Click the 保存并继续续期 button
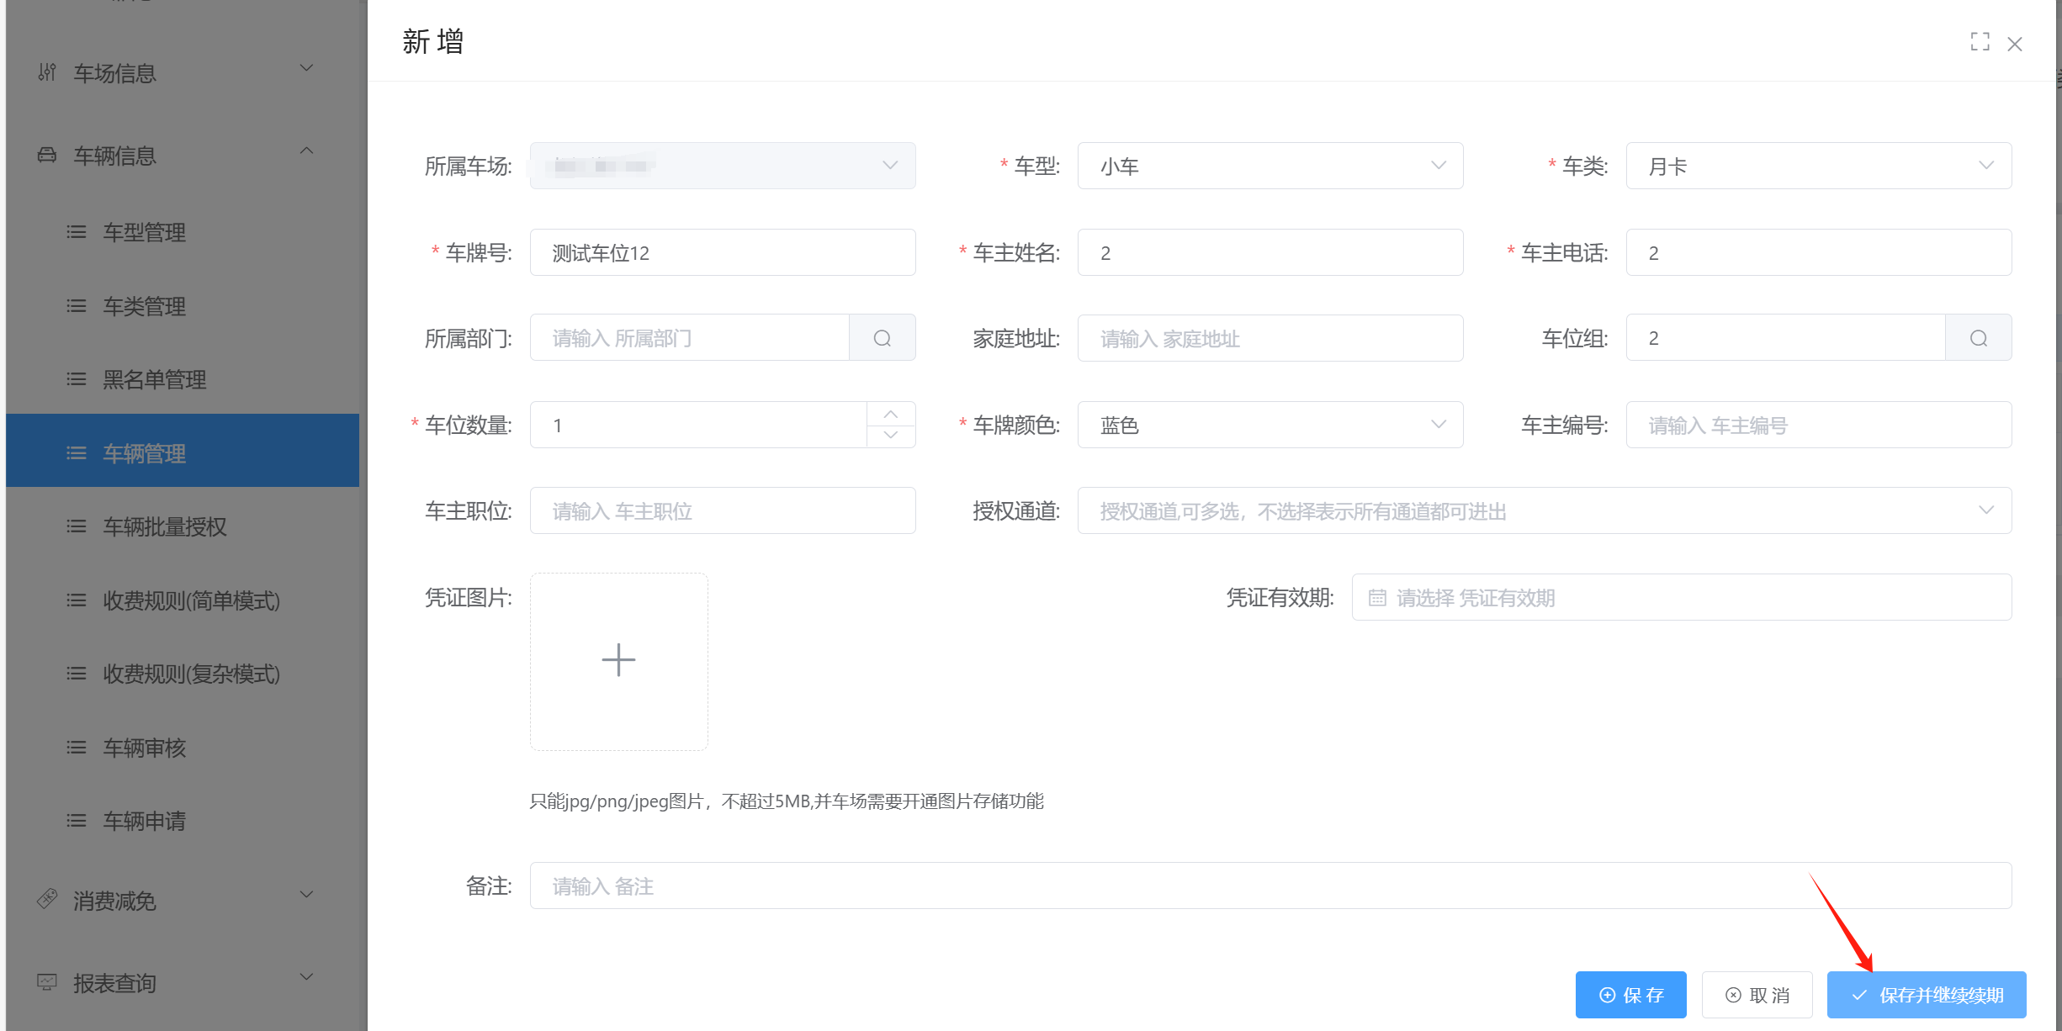This screenshot has width=2062, height=1031. (1927, 995)
